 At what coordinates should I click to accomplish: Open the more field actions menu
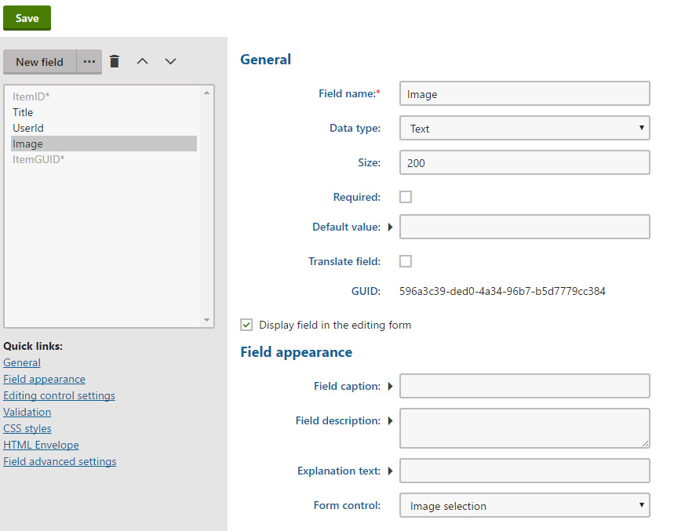pos(89,61)
